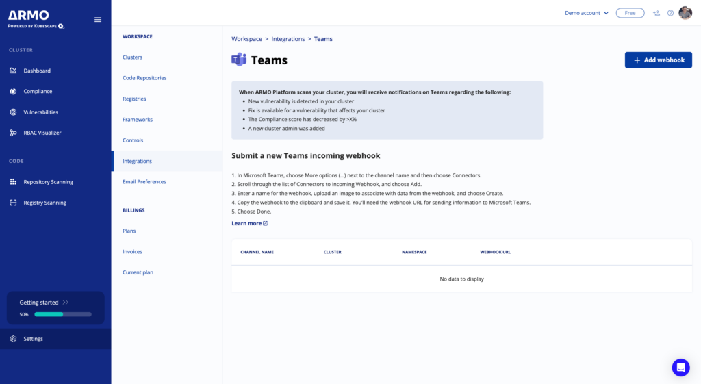Click the 'Submit a new Teams incoming webhook' heading
This screenshot has height=384, width=701.
tap(306, 155)
